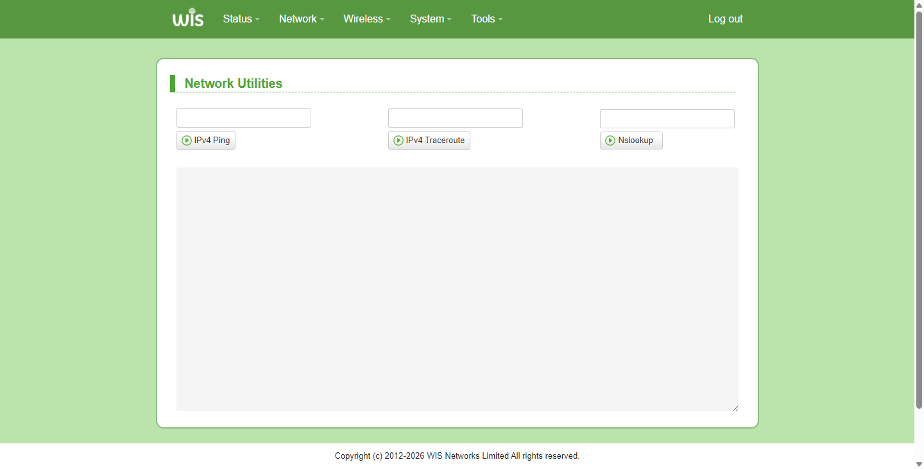Image resolution: width=924 pixels, height=469 pixels.
Task: Grab the output area resize handle
Action: point(735,408)
